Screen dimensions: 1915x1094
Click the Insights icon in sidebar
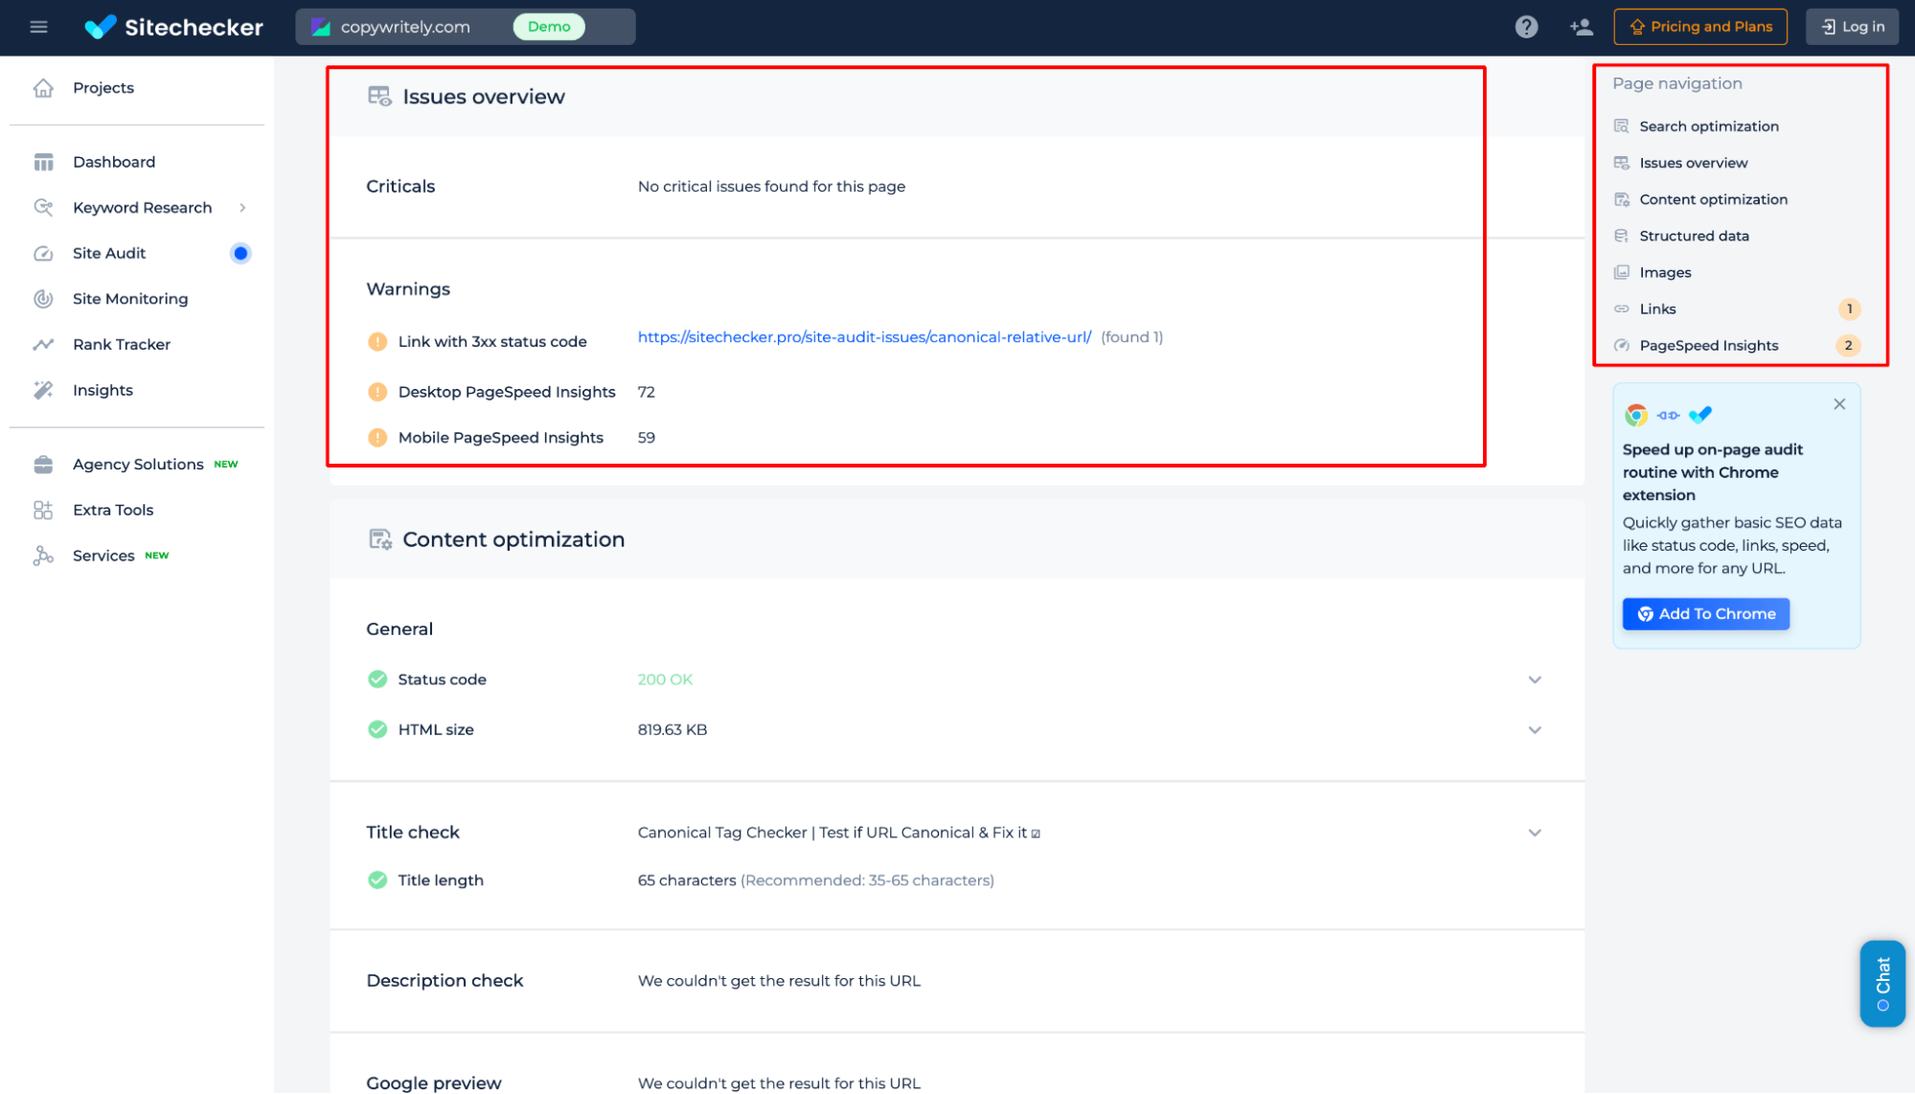(x=43, y=389)
